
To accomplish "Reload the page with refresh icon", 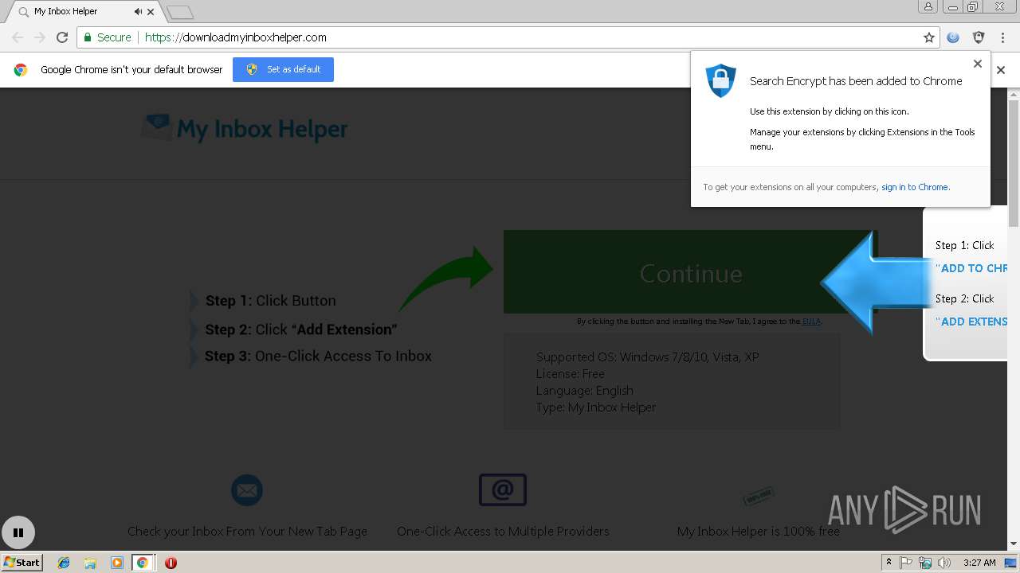I will pos(62,37).
